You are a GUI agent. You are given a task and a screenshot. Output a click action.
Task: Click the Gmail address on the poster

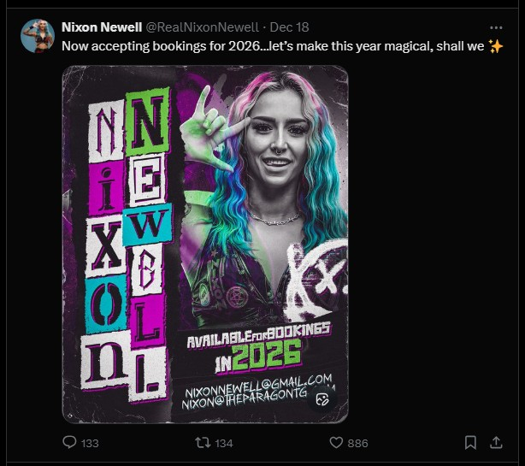[x=257, y=380]
